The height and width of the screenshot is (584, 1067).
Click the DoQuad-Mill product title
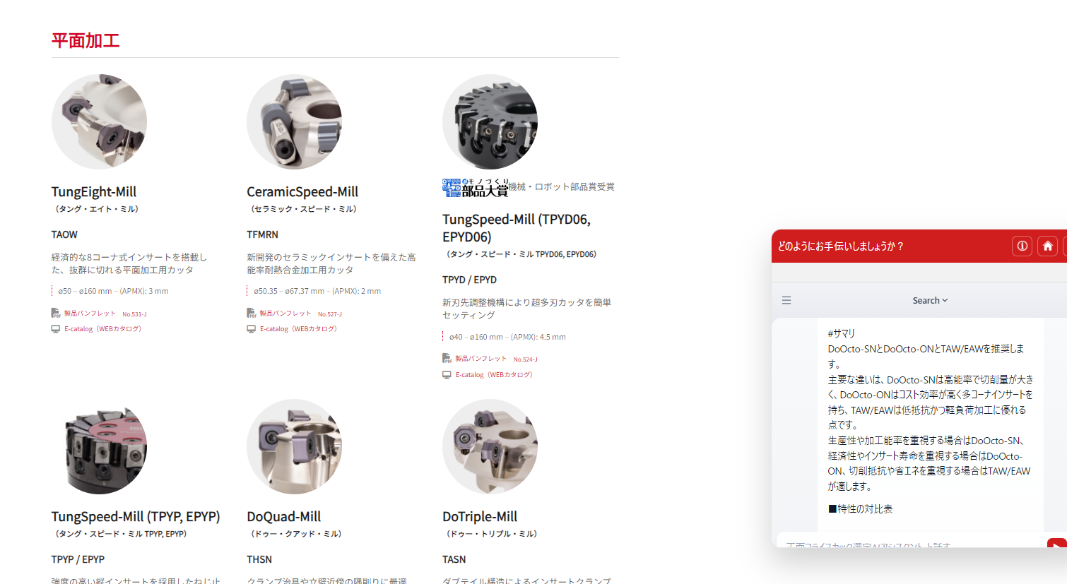tap(283, 517)
